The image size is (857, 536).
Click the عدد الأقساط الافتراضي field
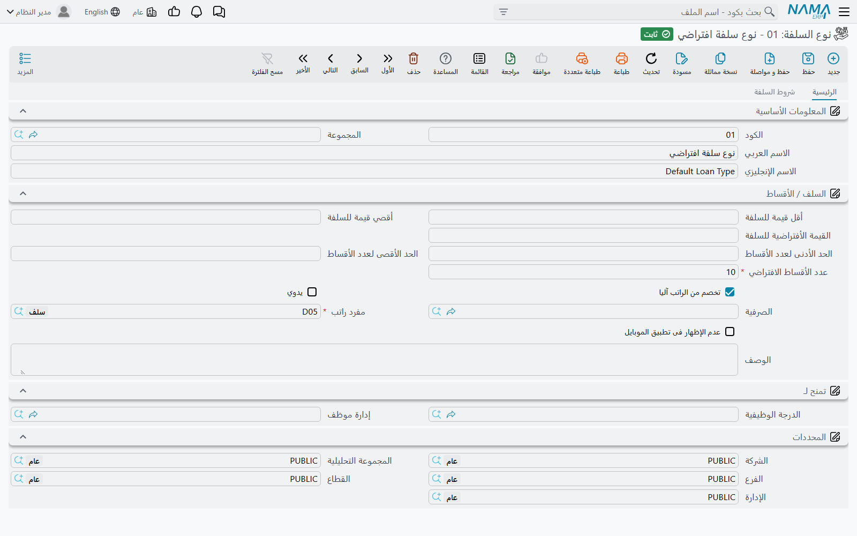pyautogui.click(x=583, y=272)
